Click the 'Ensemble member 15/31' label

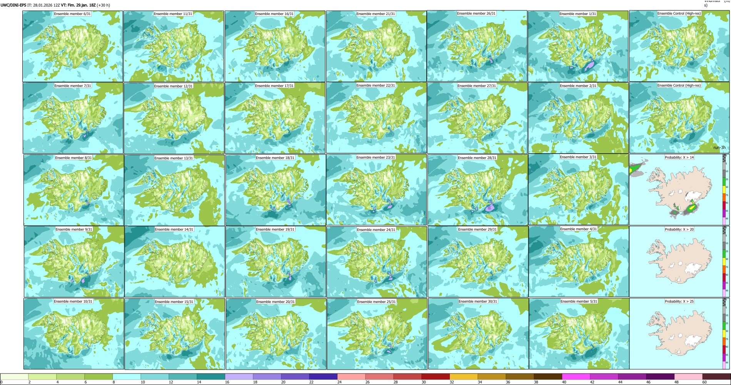(174, 302)
